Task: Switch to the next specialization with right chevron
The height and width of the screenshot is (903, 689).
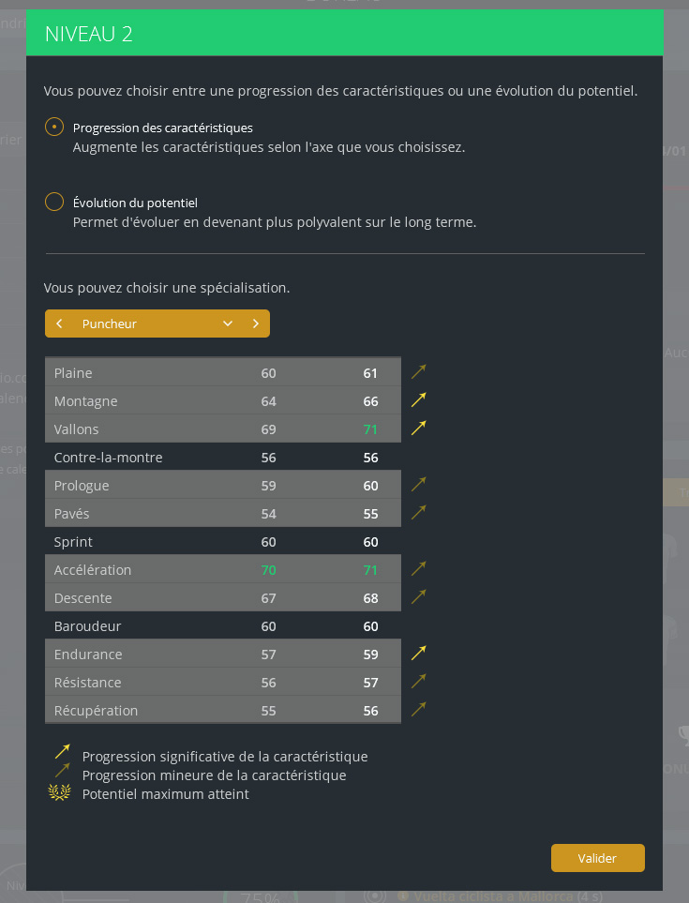Action: click(x=256, y=324)
